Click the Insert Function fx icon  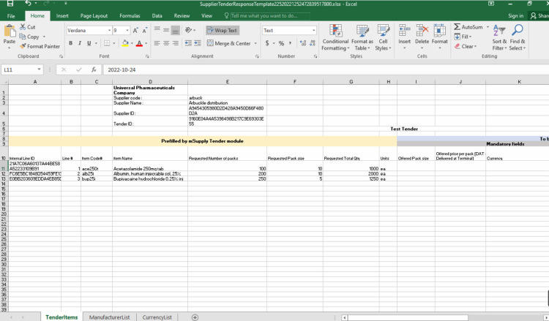tap(94, 70)
